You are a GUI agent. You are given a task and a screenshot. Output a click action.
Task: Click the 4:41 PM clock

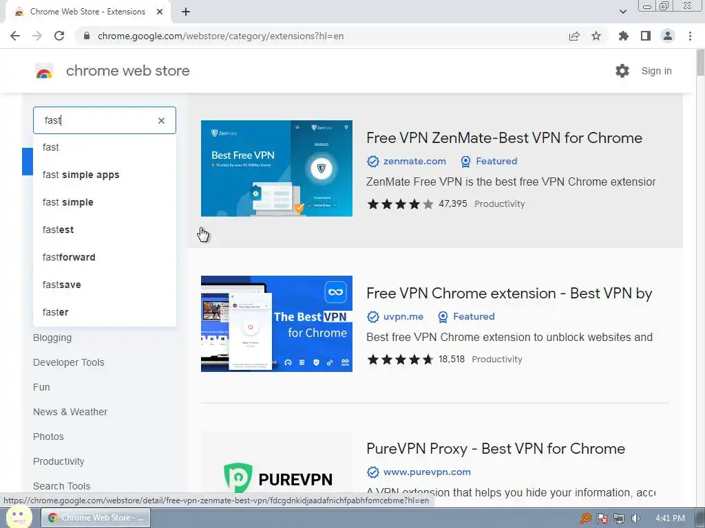click(x=670, y=518)
